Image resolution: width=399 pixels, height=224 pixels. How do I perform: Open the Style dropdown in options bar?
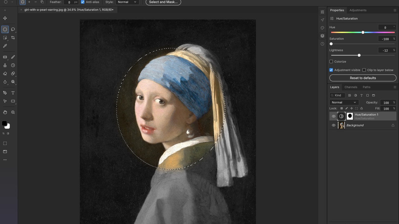pyautogui.click(x=127, y=2)
